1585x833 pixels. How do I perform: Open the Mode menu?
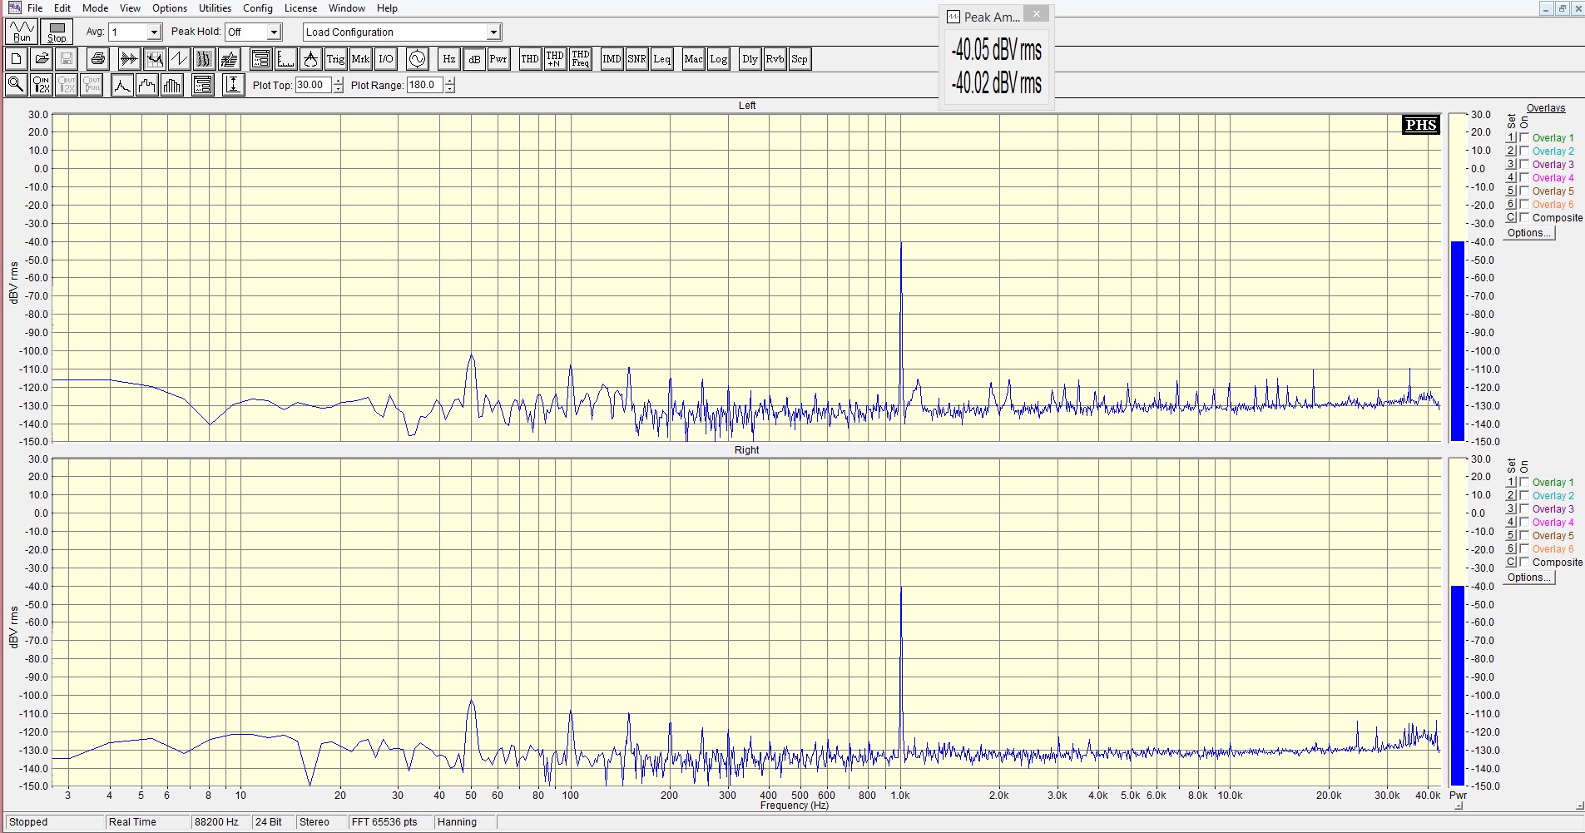pyautogui.click(x=95, y=8)
